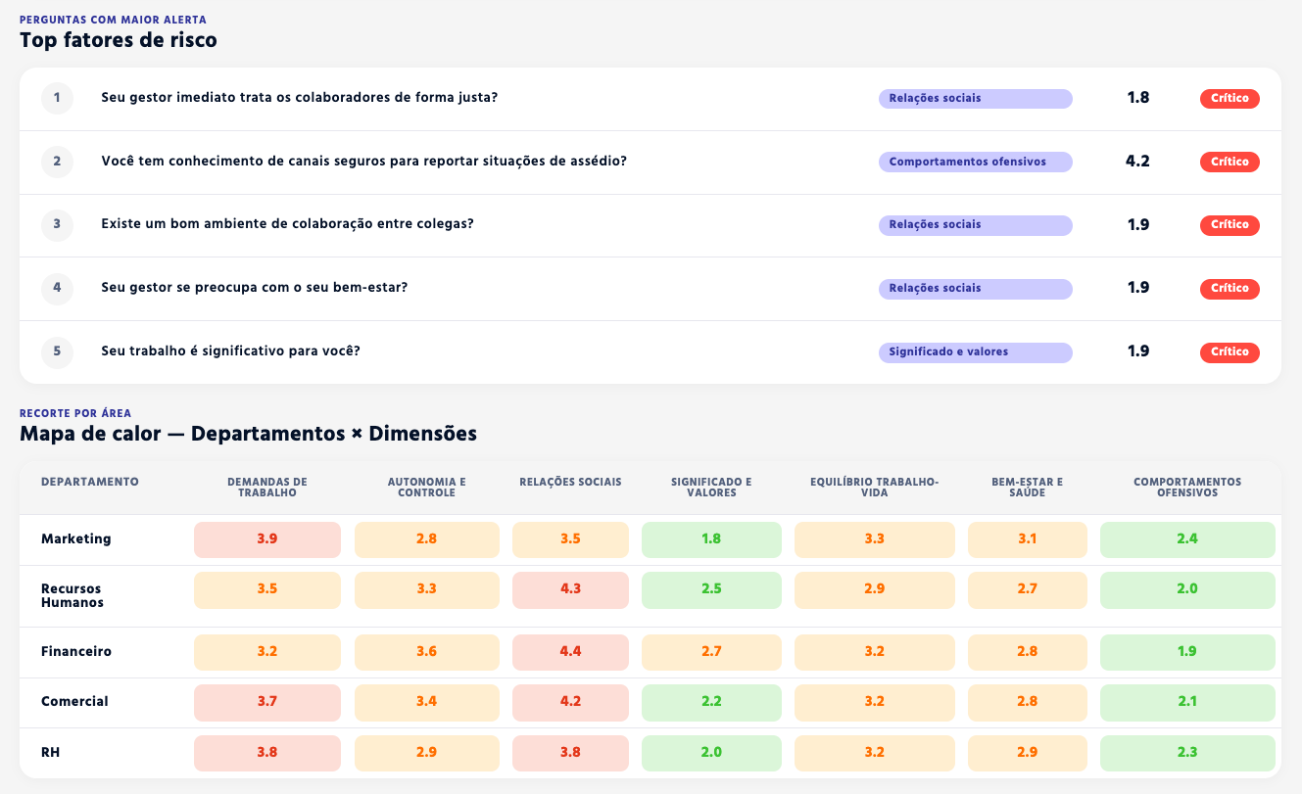The image size is (1302, 794).
Task: Select Marketing's red 3.9 Demandas de Trabalho cell
Action: pos(266,538)
